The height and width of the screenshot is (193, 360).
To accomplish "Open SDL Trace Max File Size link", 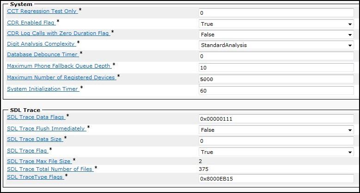I will click(x=39, y=161).
